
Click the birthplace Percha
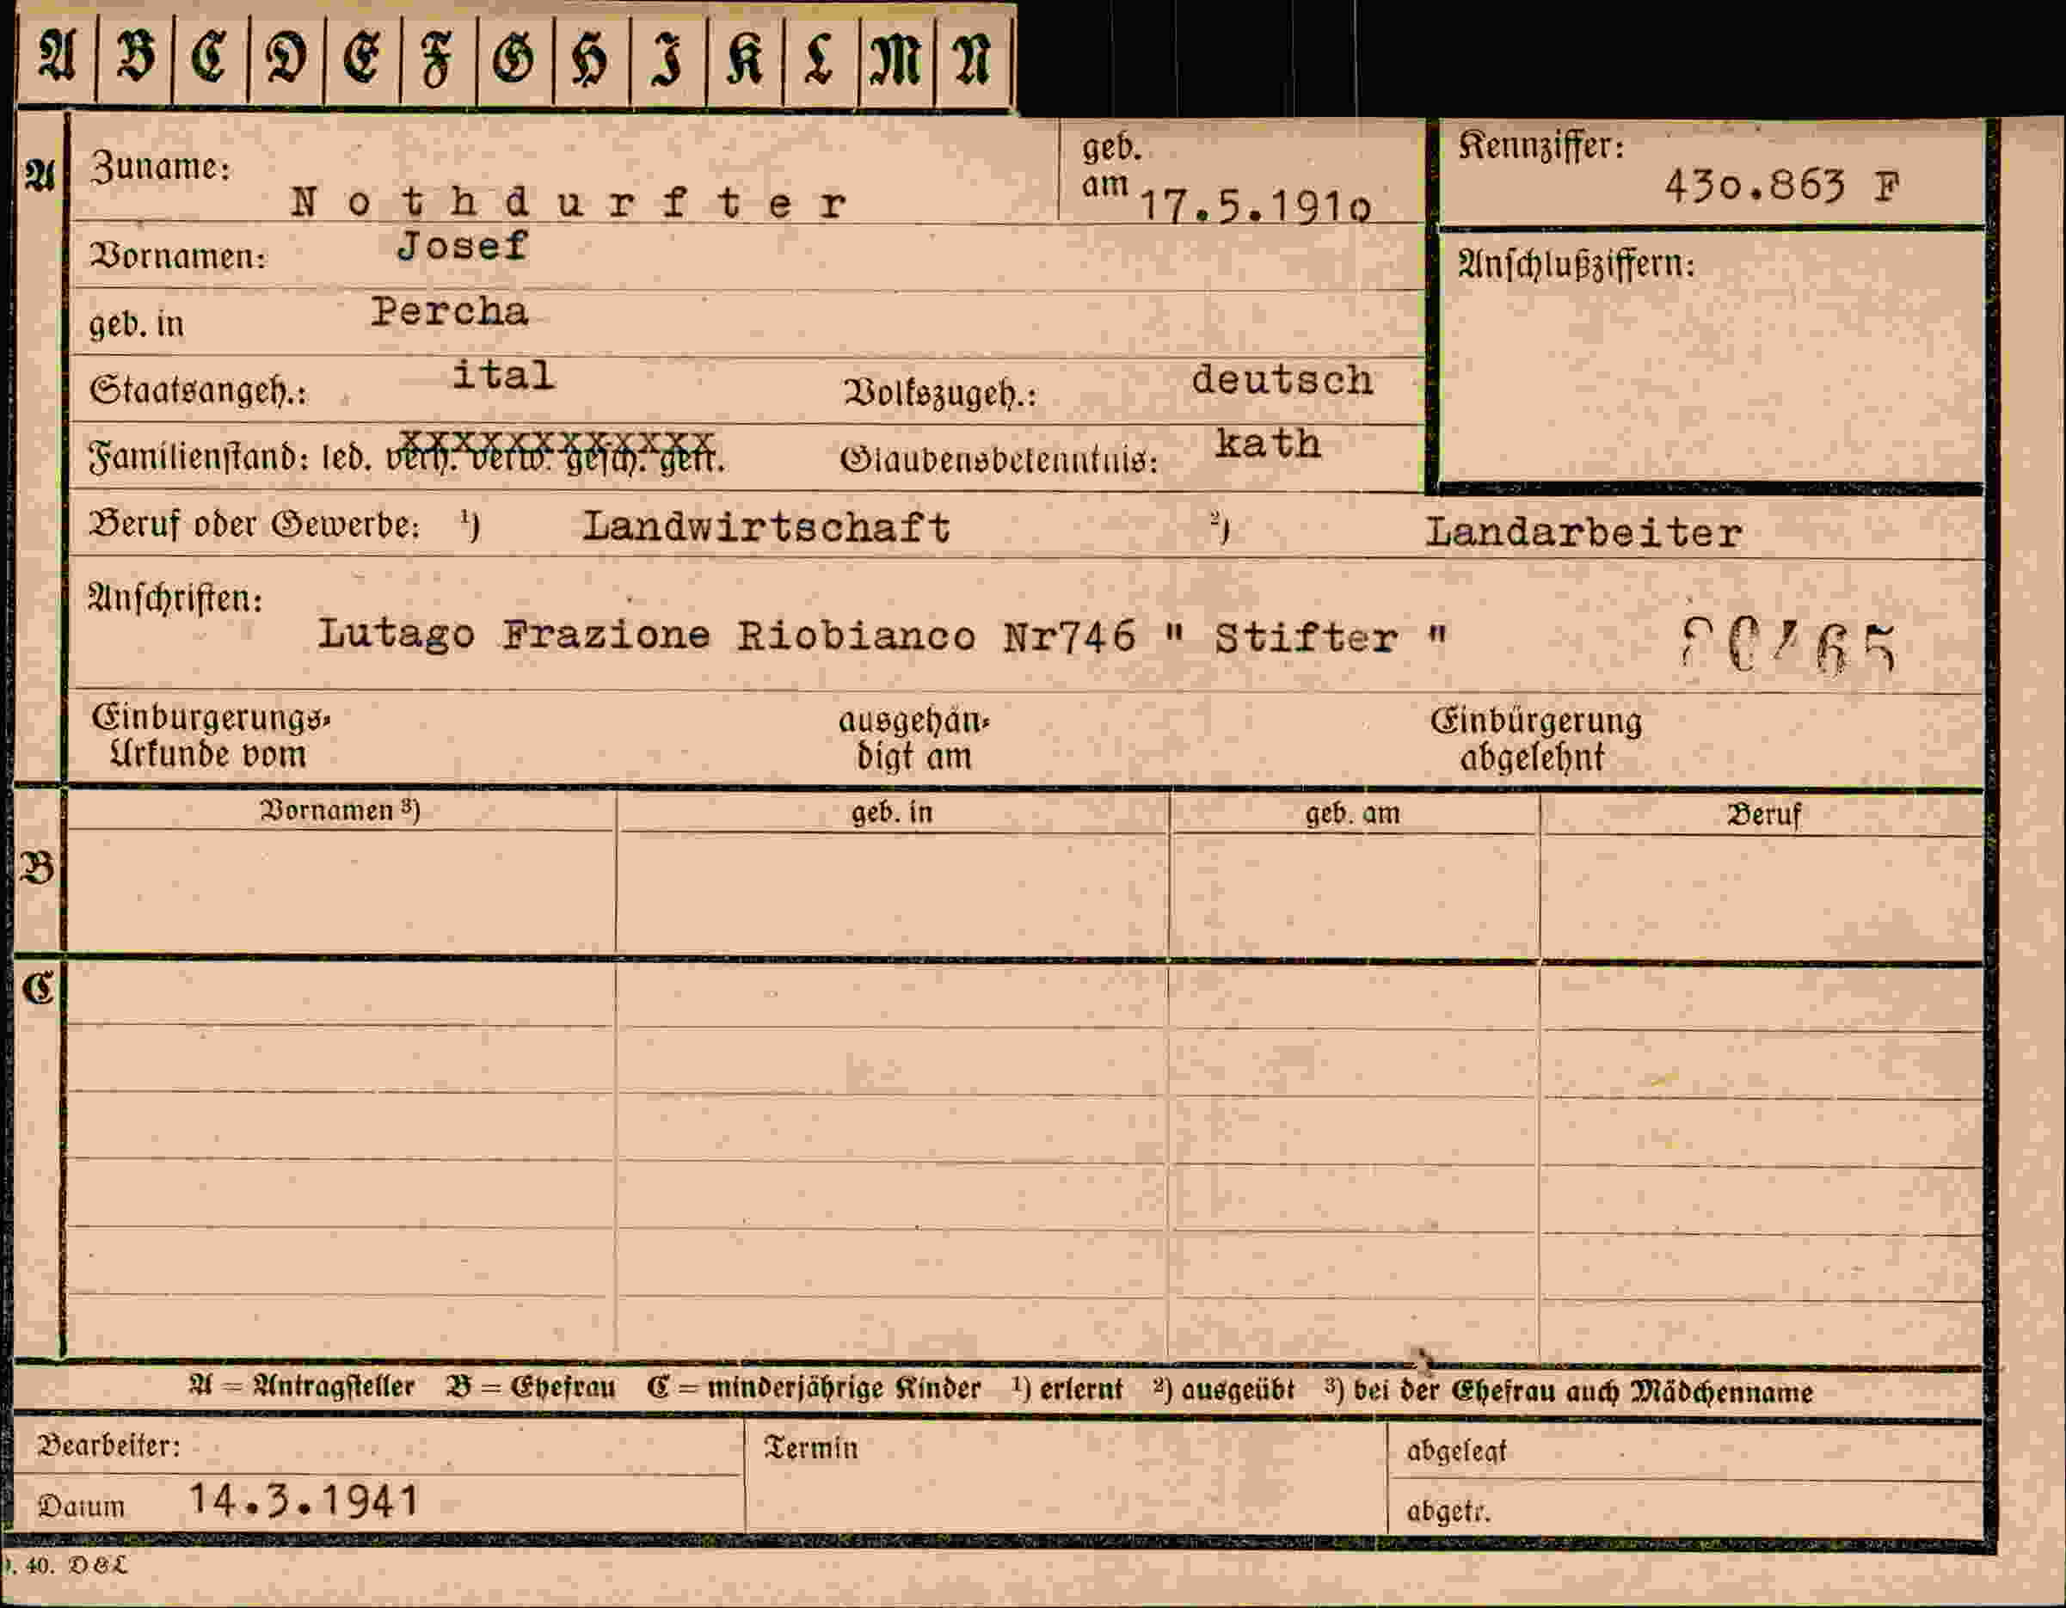point(448,312)
